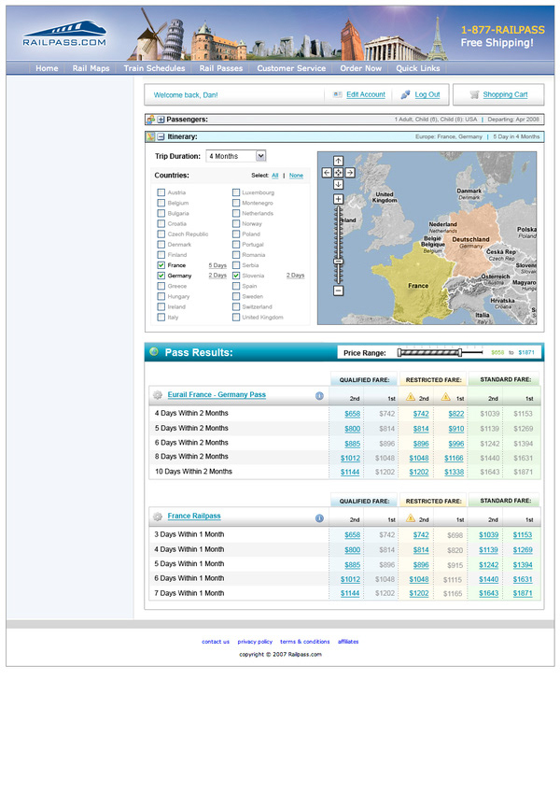Image resolution: width=560 pixels, height=808 pixels.
Task: Uncheck the Slovenia checkbox
Action: [x=236, y=276]
